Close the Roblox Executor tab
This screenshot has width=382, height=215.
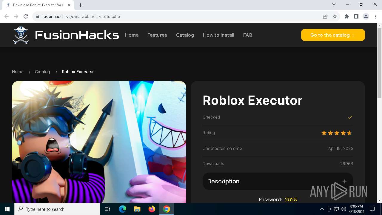coord(70,5)
